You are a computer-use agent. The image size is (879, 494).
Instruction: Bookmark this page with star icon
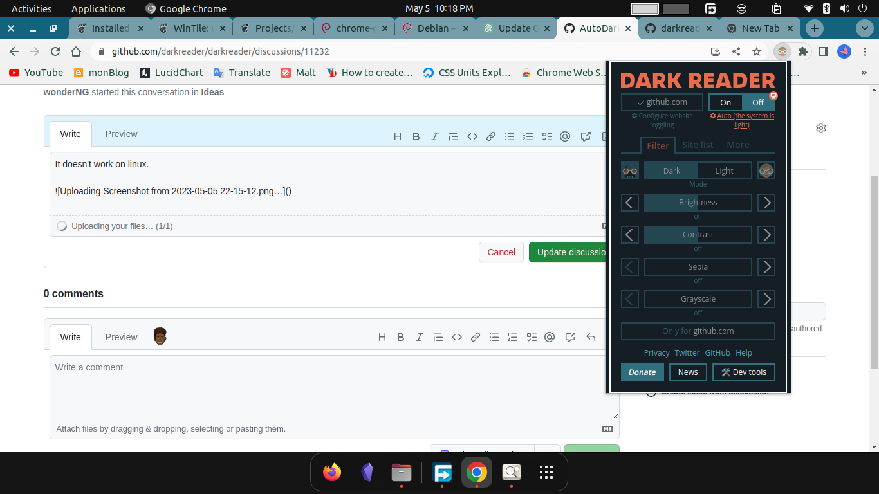click(757, 51)
